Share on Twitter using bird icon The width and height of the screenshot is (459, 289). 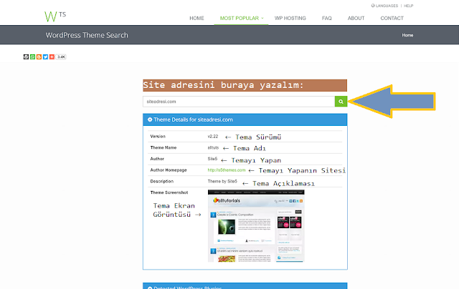point(45,57)
